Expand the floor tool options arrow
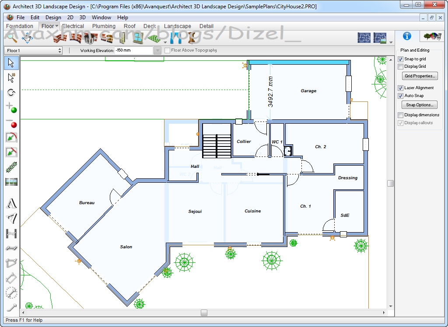Image resolution: width=448 pixels, height=327 pixels. pos(165,42)
